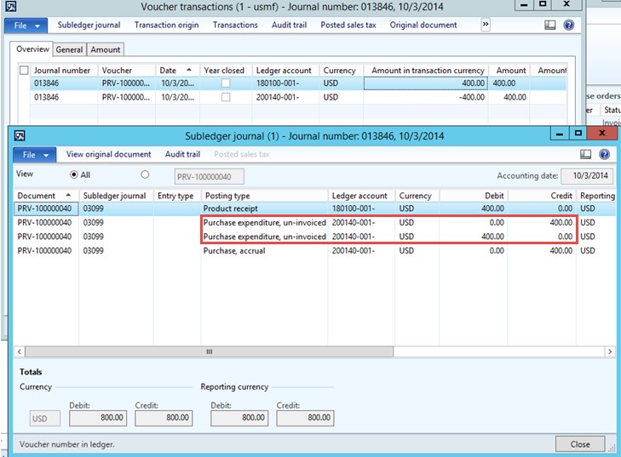Open Posted sales tax in Voucher transactions
Viewport: 621px width, 457px height.
pos(348,25)
